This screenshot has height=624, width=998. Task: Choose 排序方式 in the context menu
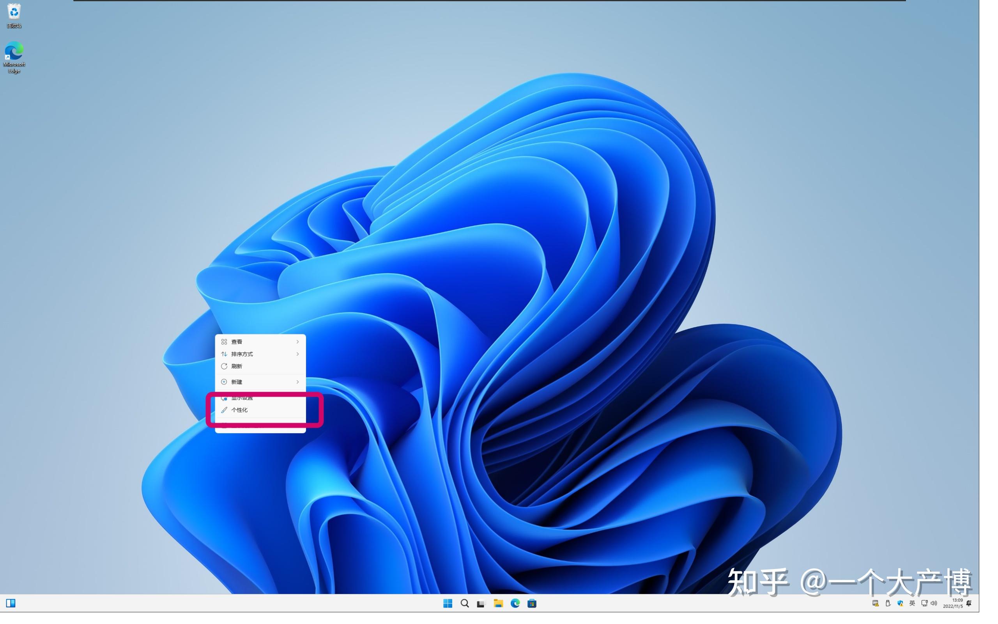point(260,354)
